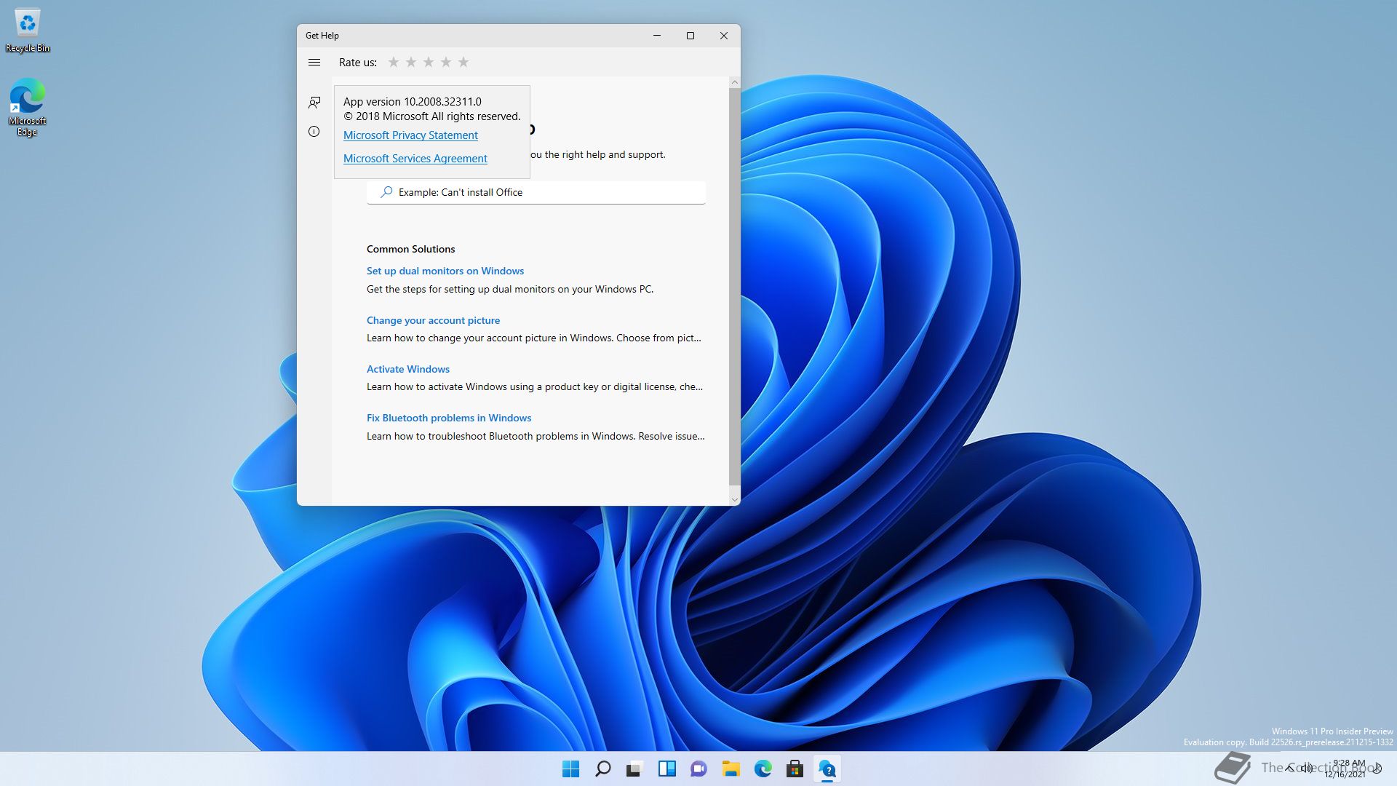Click the vertical scrollbar thumb in Get Help
Image resolution: width=1397 pixels, height=786 pixels.
(734, 287)
